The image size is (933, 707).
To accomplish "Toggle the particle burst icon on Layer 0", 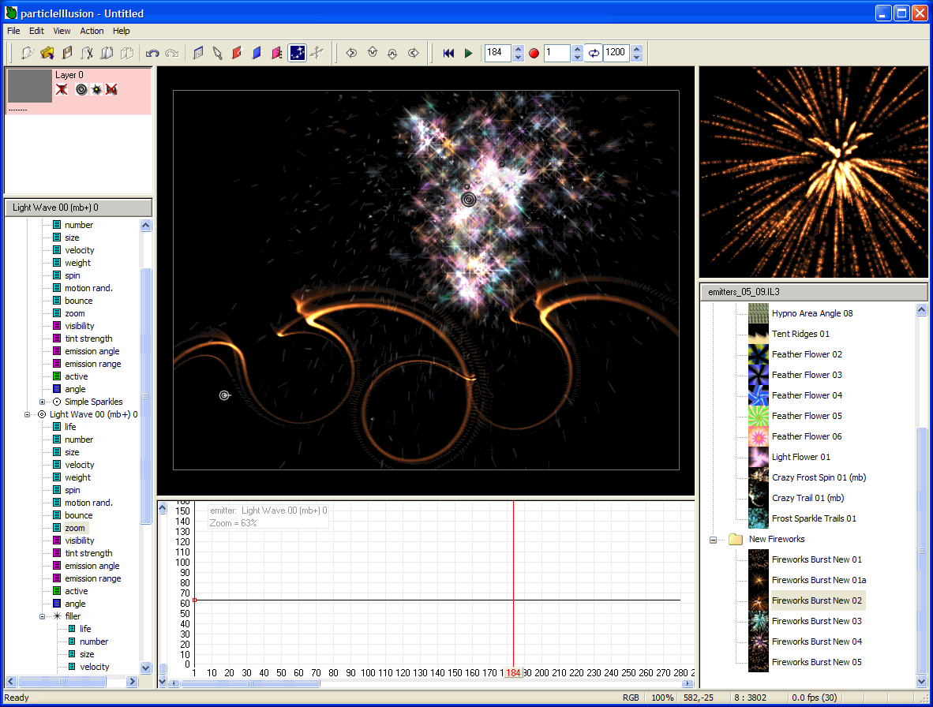I will point(96,90).
